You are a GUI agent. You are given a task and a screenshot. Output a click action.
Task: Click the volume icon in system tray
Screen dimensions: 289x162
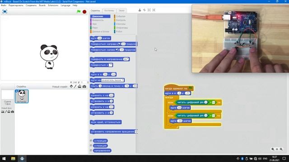tap(260, 158)
